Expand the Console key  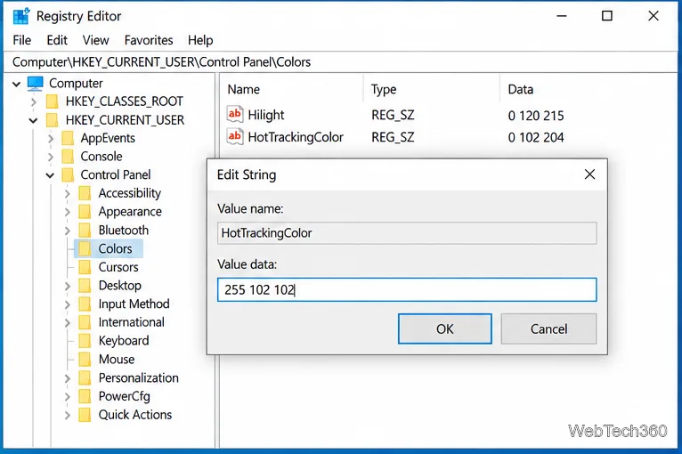[x=51, y=157]
